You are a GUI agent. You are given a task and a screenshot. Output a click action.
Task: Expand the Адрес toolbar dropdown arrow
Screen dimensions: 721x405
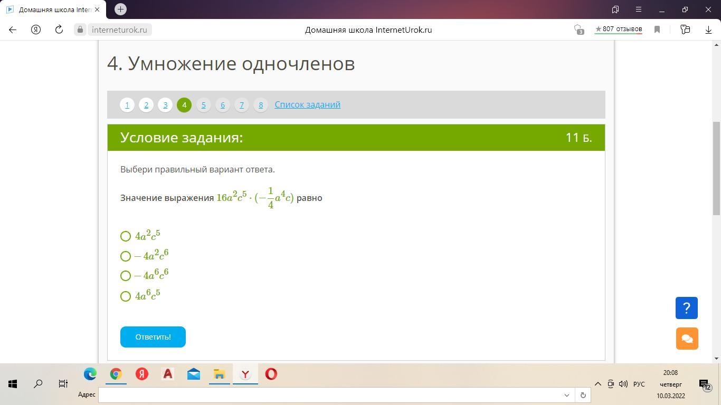coord(567,395)
